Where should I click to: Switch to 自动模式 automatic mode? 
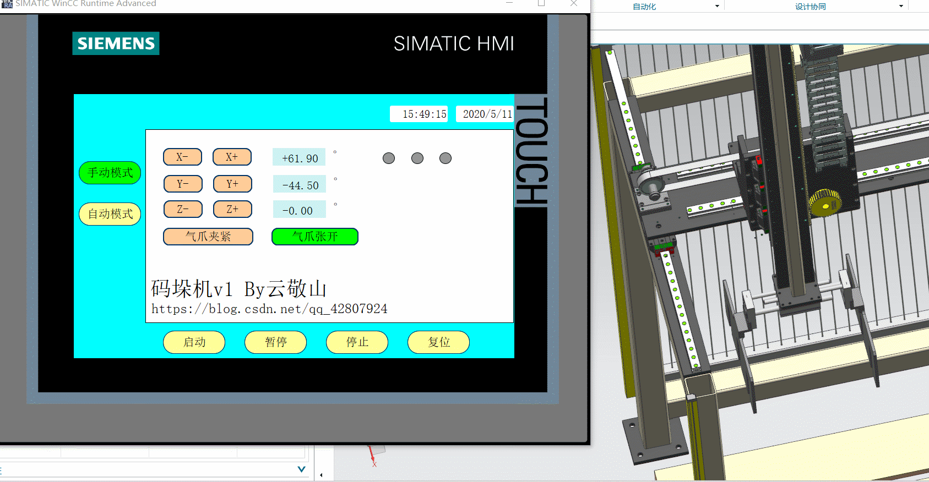point(110,214)
